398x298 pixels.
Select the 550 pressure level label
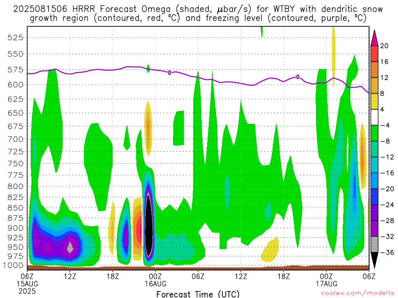(x=16, y=54)
